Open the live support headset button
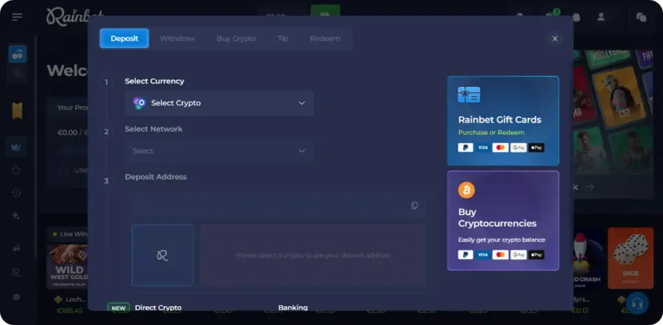The width and height of the screenshot is (663, 325). click(637, 303)
